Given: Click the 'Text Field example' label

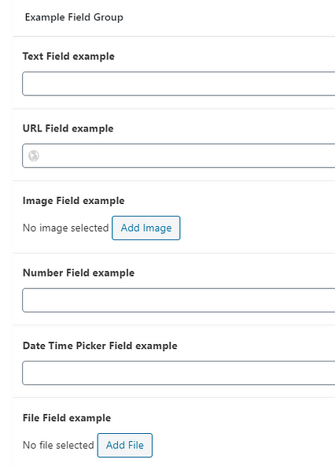Looking at the screenshot, I should 68,56.
